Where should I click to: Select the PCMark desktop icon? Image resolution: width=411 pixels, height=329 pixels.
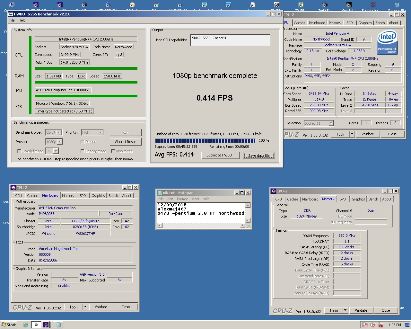pos(132,5)
